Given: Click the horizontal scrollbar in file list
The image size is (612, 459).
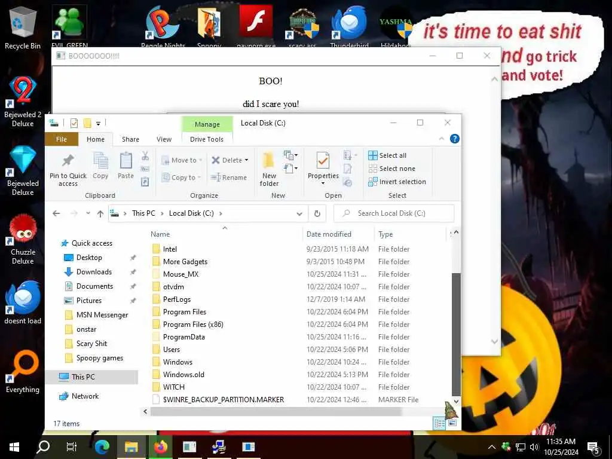Looking at the screenshot, I should click(276, 411).
